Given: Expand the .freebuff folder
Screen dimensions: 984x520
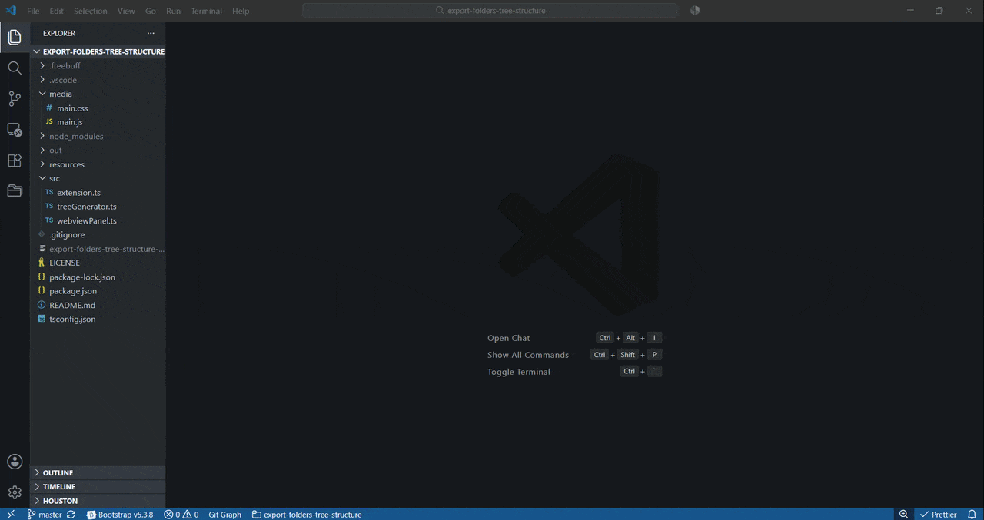Looking at the screenshot, I should click(x=98, y=66).
